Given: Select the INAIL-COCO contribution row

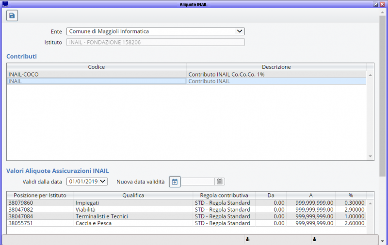Looking at the screenshot, I should click(x=96, y=75).
